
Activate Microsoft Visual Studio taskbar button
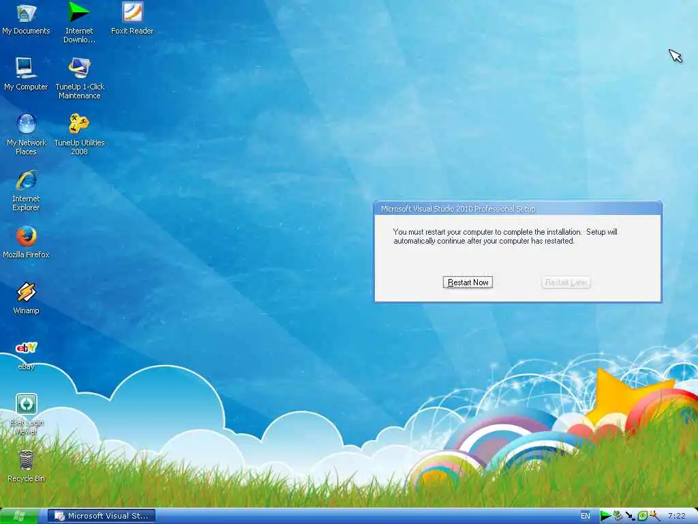(102, 516)
